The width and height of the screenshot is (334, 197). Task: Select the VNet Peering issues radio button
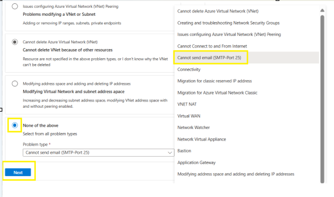15,6
